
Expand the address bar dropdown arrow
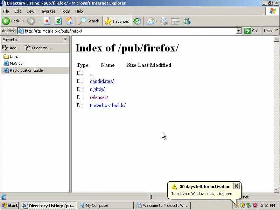click(x=239, y=31)
